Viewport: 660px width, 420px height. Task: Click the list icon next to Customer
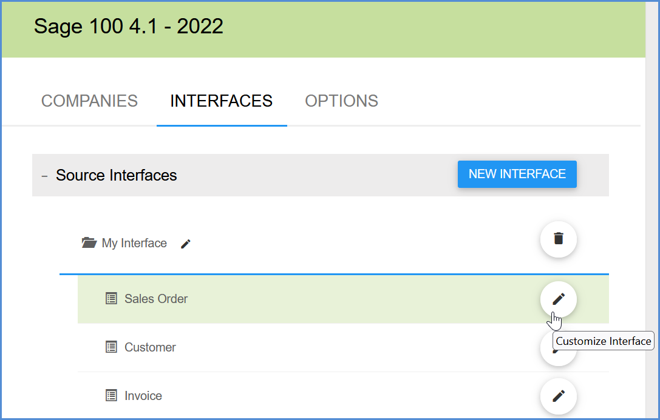point(111,347)
